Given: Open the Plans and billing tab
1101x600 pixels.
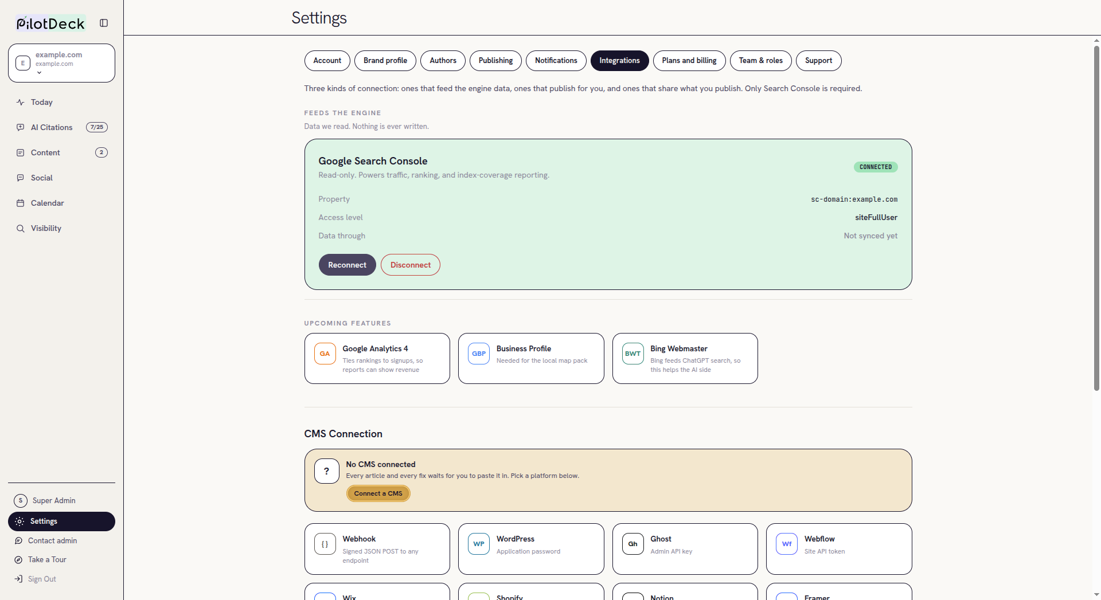Looking at the screenshot, I should pyautogui.click(x=689, y=61).
